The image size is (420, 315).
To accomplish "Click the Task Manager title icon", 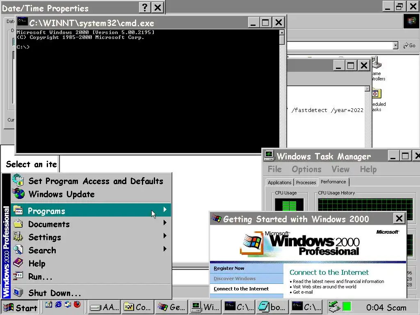I will pos(269,155).
